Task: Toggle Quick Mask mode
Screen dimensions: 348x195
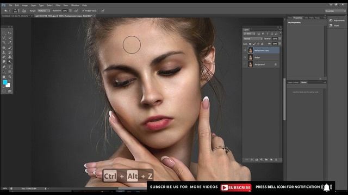Action: [x=4, y=91]
